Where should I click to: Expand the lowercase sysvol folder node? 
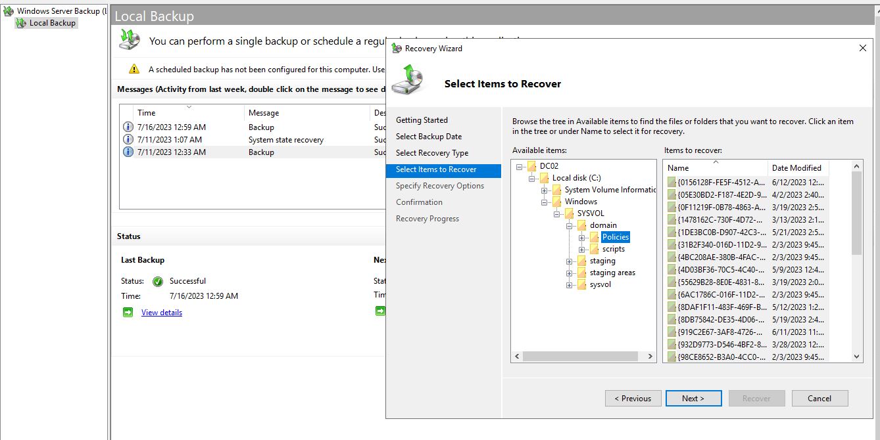click(x=570, y=284)
